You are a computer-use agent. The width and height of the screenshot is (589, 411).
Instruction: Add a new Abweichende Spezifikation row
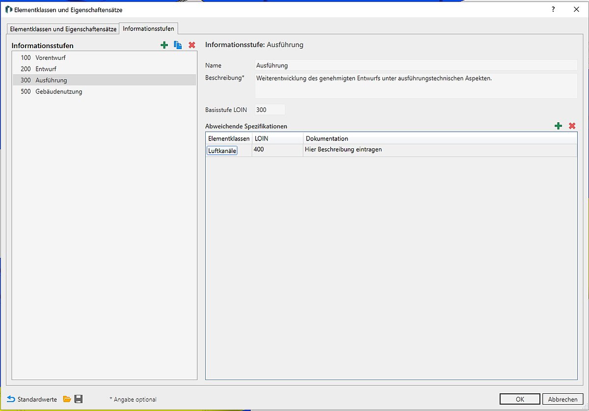click(x=558, y=126)
